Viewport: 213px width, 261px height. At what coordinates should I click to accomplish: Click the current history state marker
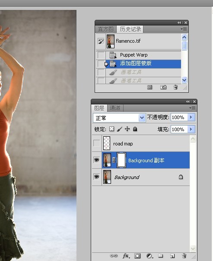click(106, 64)
